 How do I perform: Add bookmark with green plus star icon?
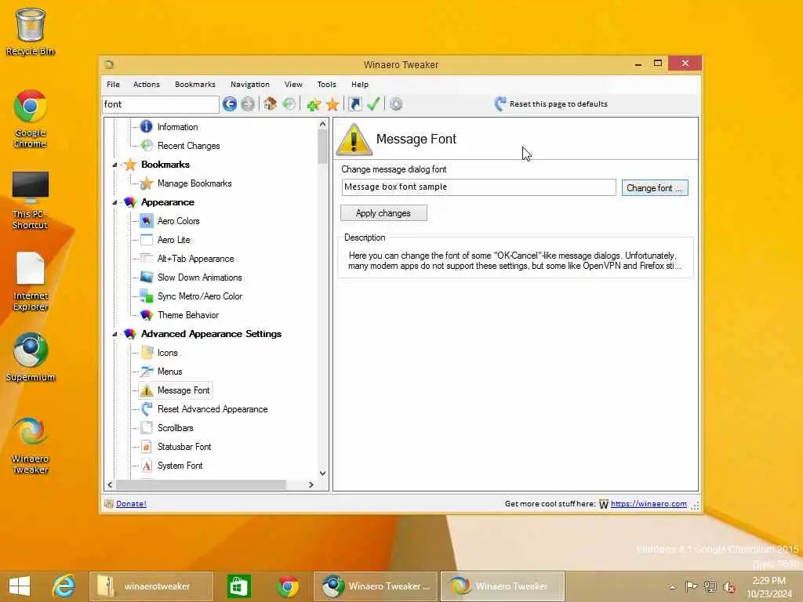click(314, 104)
